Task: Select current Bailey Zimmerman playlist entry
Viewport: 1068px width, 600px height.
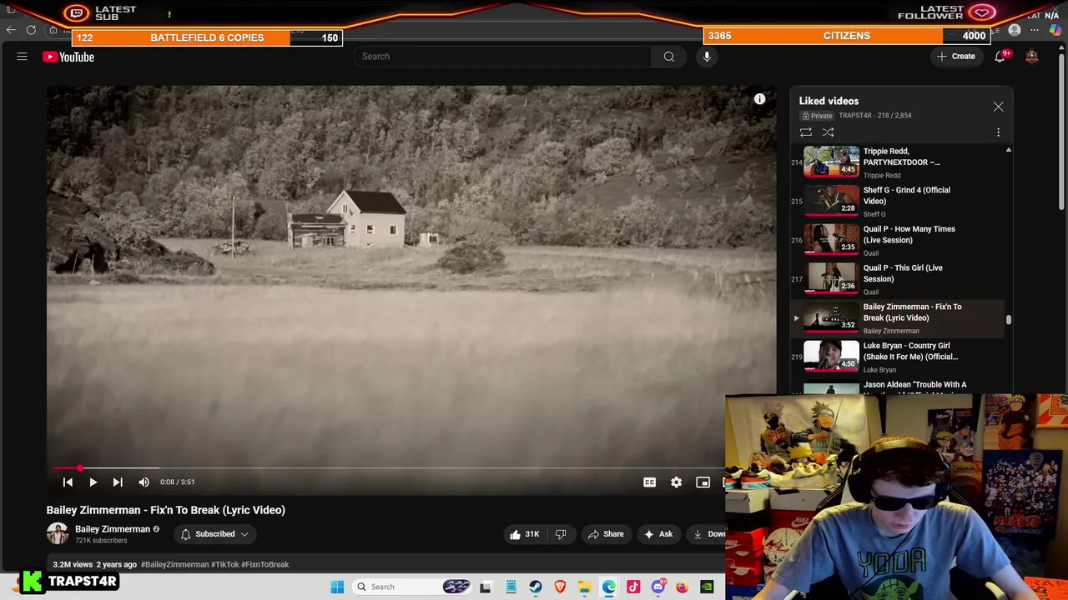Action: (897, 318)
